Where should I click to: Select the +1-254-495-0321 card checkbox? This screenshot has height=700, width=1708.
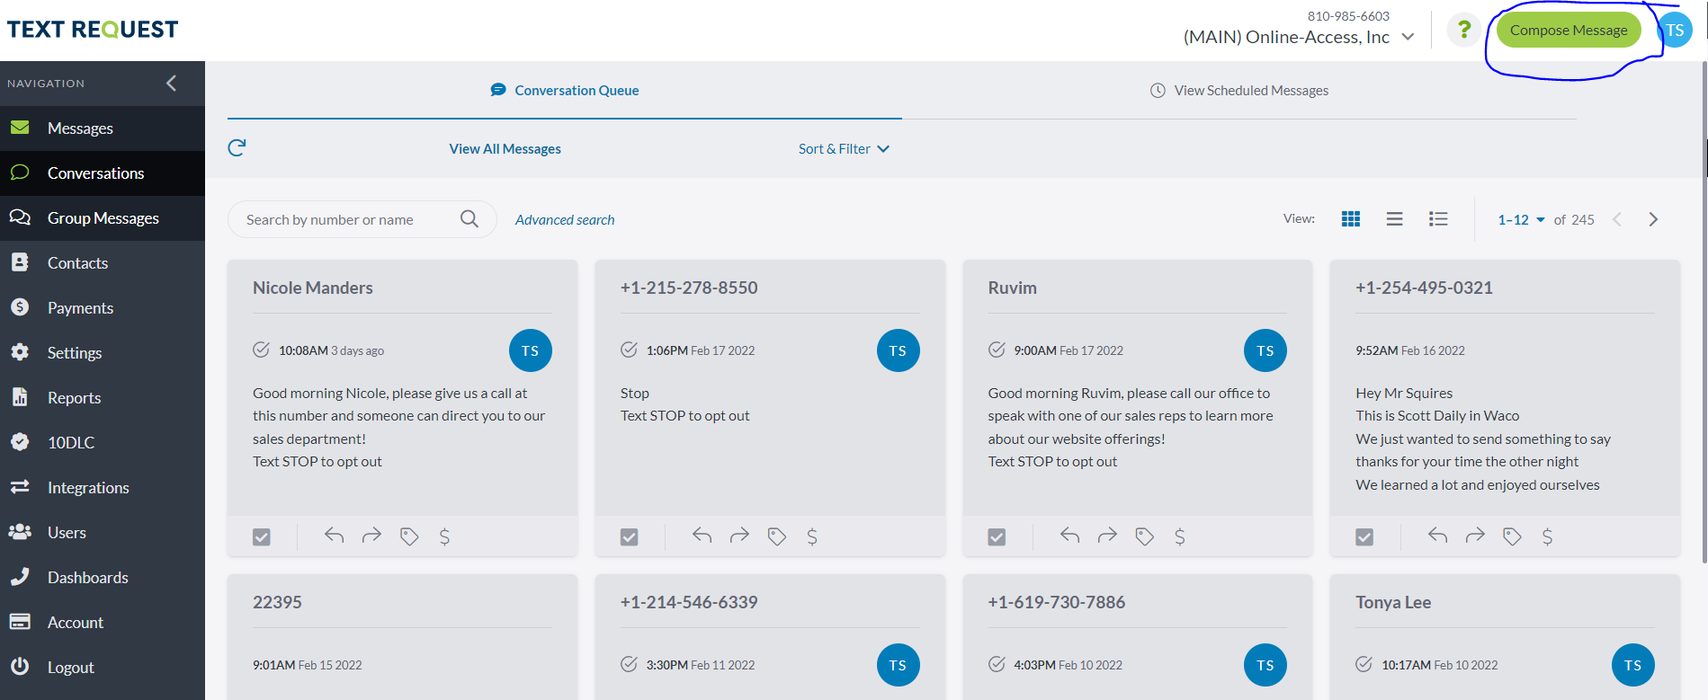click(1364, 537)
